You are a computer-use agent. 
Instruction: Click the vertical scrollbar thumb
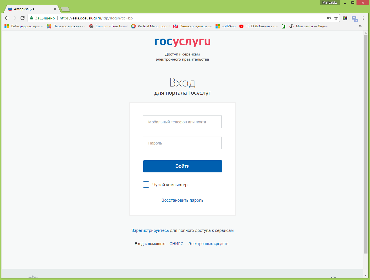point(365,144)
